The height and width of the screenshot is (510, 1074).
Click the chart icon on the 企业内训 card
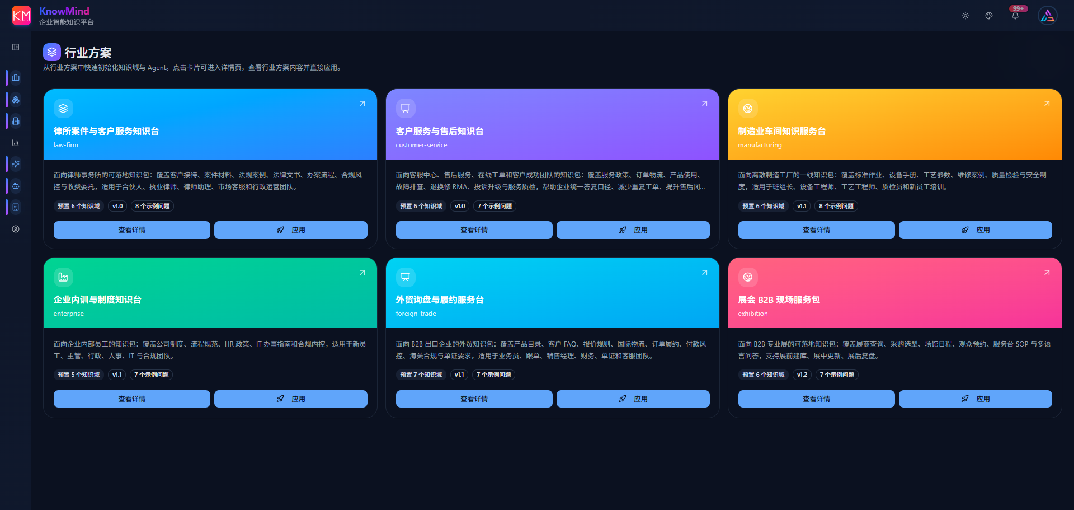63,277
